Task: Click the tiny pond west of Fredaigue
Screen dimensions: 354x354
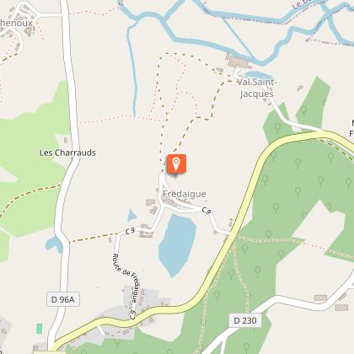Action: pos(131,216)
